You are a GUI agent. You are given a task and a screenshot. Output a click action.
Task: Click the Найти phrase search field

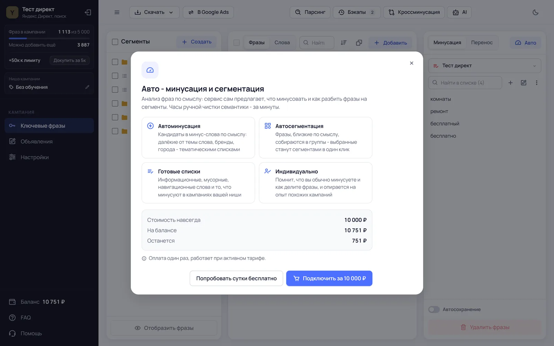point(317,43)
